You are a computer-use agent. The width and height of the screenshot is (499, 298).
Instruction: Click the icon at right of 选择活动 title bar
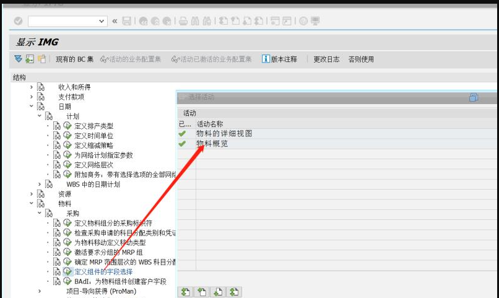point(474,97)
